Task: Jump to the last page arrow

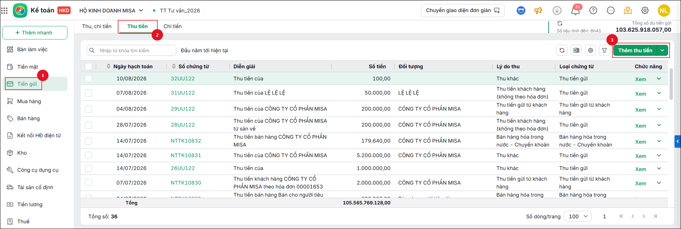Action: point(655,216)
